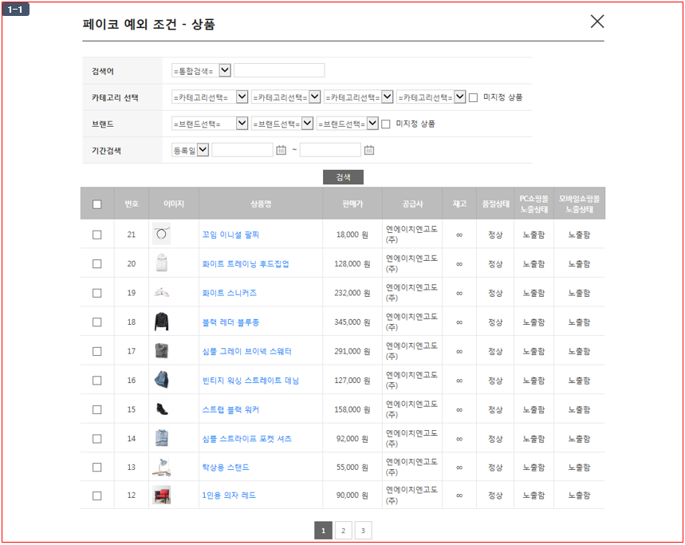Close the 페이코 예외 조건 popup
The height and width of the screenshot is (545, 685).
(596, 21)
